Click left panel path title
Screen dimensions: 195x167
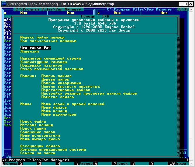point(48,9)
